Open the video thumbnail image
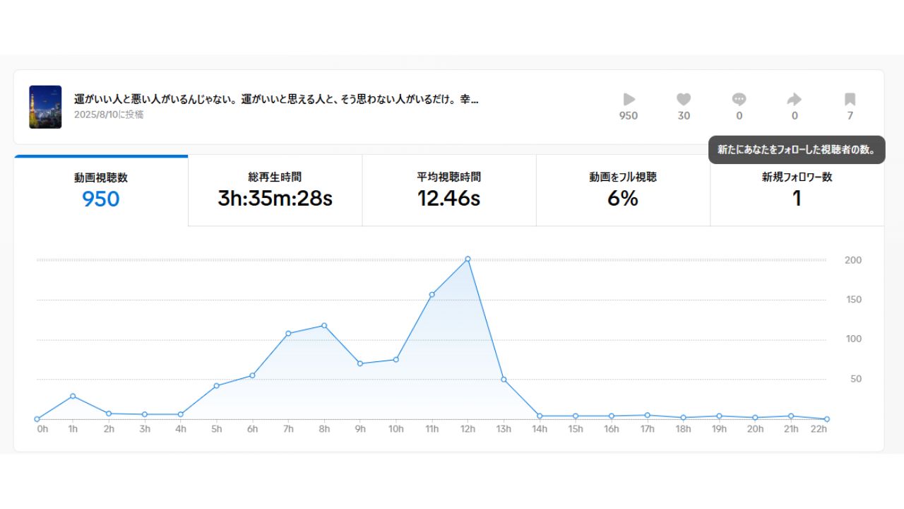The width and height of the screenshot is (904, 509). pos(45,107)
